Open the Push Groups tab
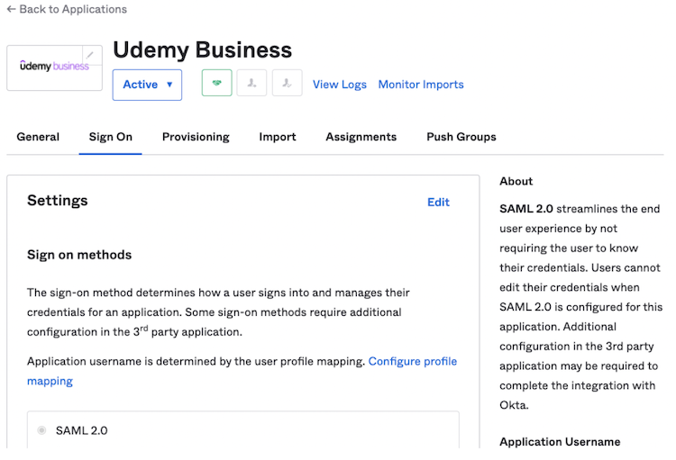 click(461, 137)
